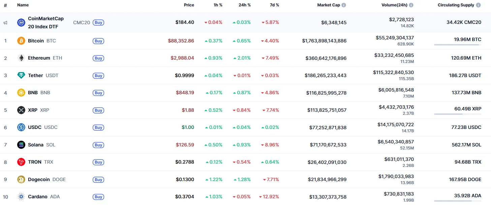Click the TRON red logo icon
The height and width of the screenshot is (205, 491).
coord(21,162)
